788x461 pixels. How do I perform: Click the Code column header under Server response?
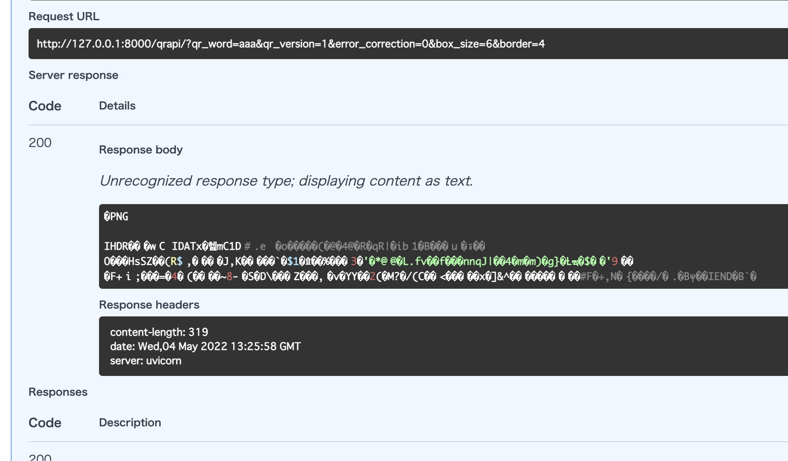pos(44,106)
